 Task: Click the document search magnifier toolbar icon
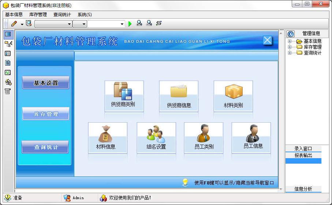[29, 23]
